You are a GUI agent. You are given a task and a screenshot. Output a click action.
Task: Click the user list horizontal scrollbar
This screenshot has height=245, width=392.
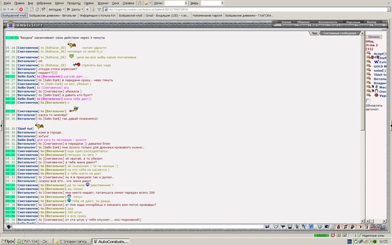pos(376,221)
